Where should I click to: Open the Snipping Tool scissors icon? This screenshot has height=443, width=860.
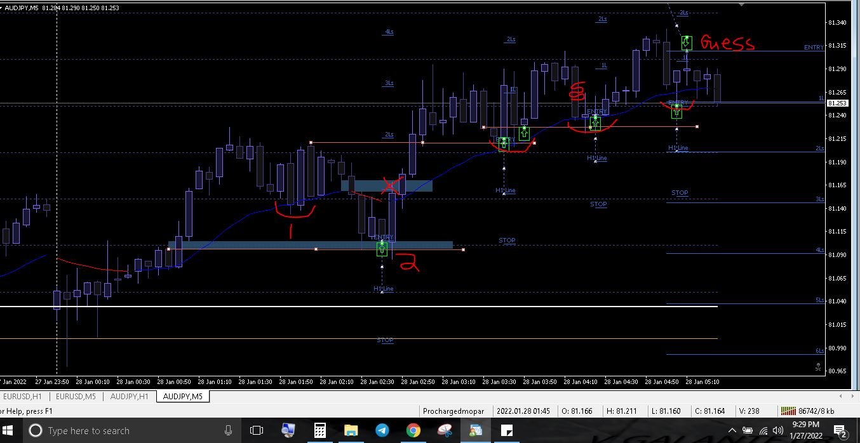pyautogui.click(x=445, y=430)
